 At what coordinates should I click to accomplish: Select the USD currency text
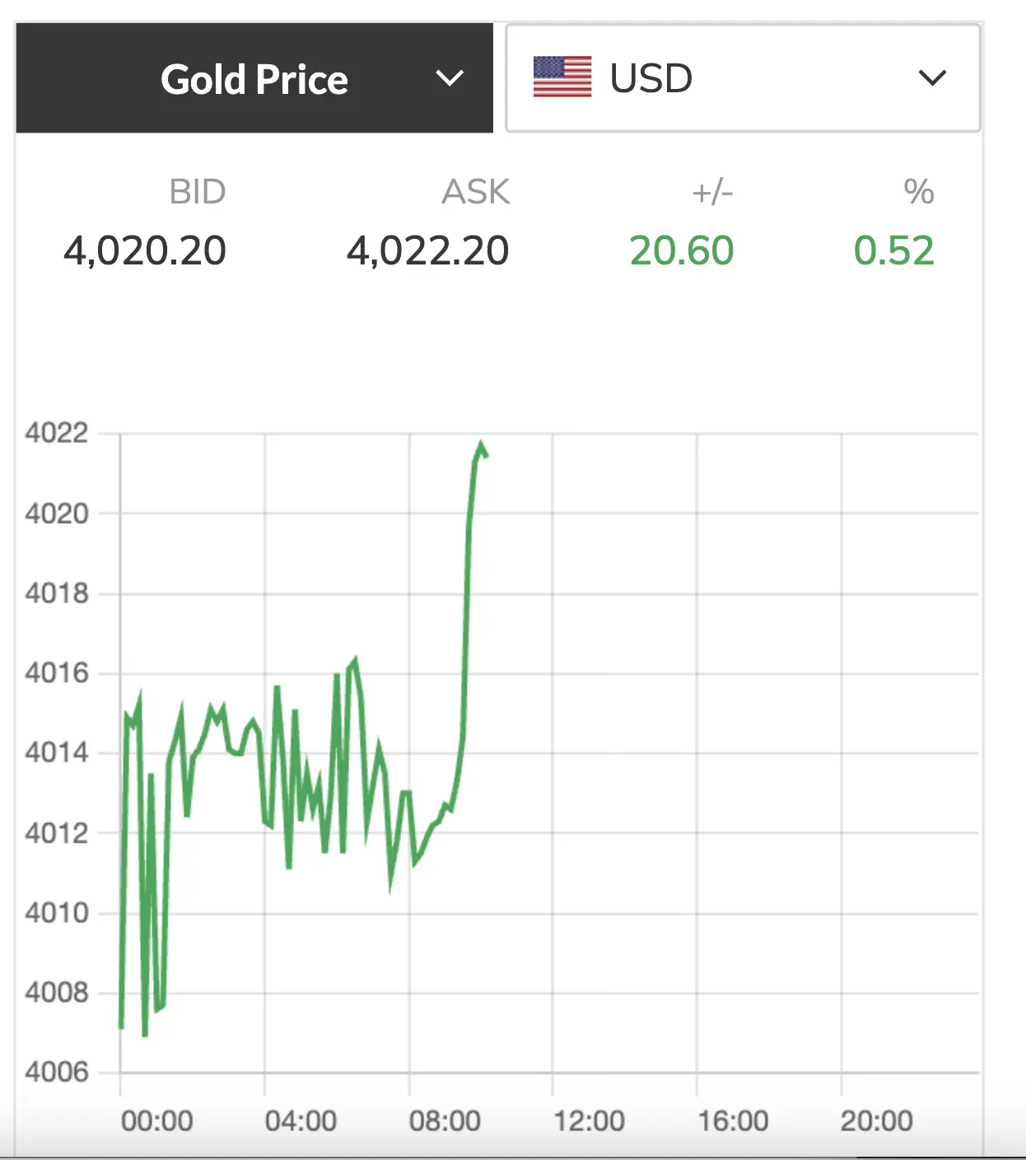point(651,79)
